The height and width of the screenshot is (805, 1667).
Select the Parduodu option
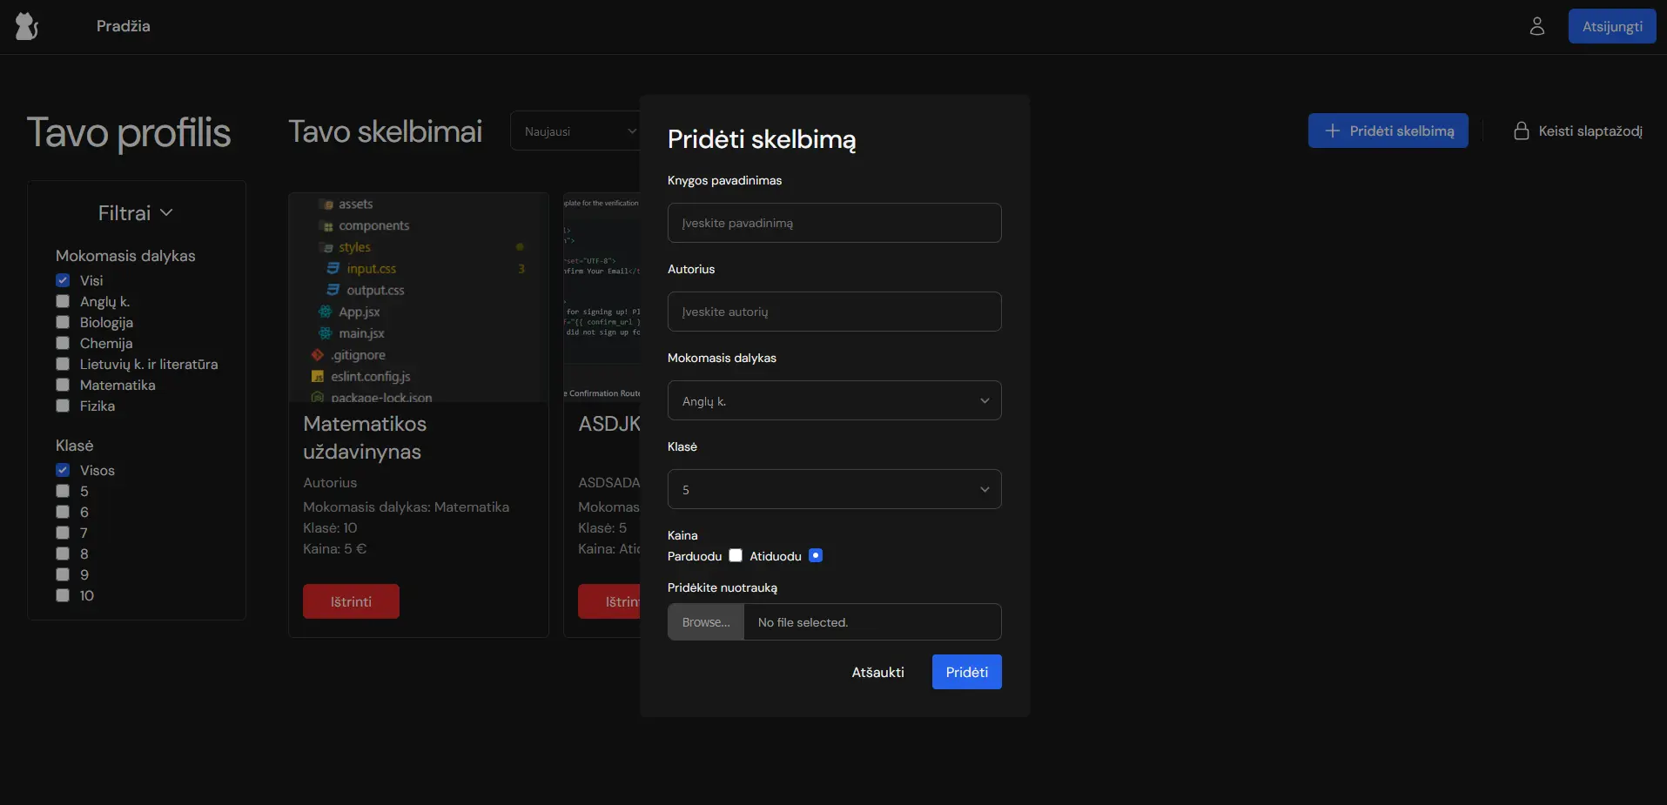[736, 555]
